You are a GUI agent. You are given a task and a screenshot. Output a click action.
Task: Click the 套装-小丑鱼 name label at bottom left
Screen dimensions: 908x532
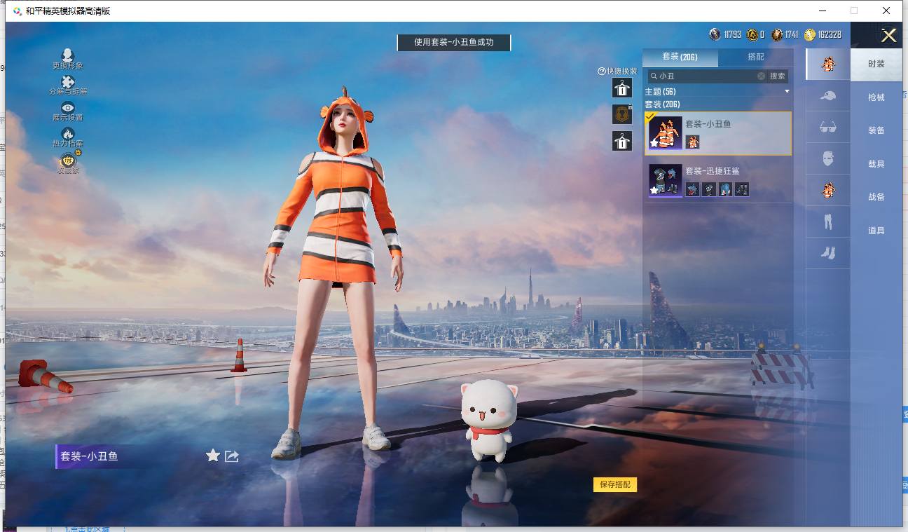click(x=89, y=456)
